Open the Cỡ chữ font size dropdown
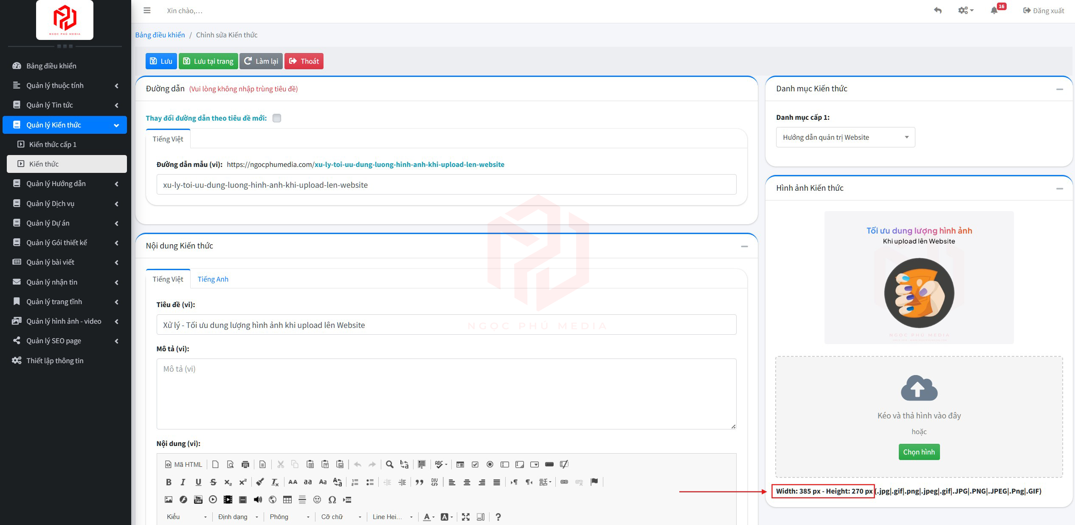This screenshot has width=1075, height=525. [341, 517]
